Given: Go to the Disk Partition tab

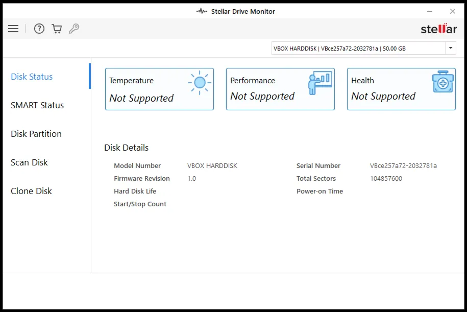Looking at the screenshot, I should (x=36, y=134).
